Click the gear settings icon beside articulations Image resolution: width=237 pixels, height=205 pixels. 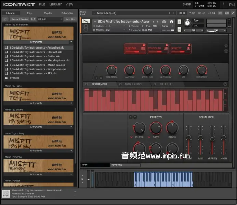[x=226, y=46]
